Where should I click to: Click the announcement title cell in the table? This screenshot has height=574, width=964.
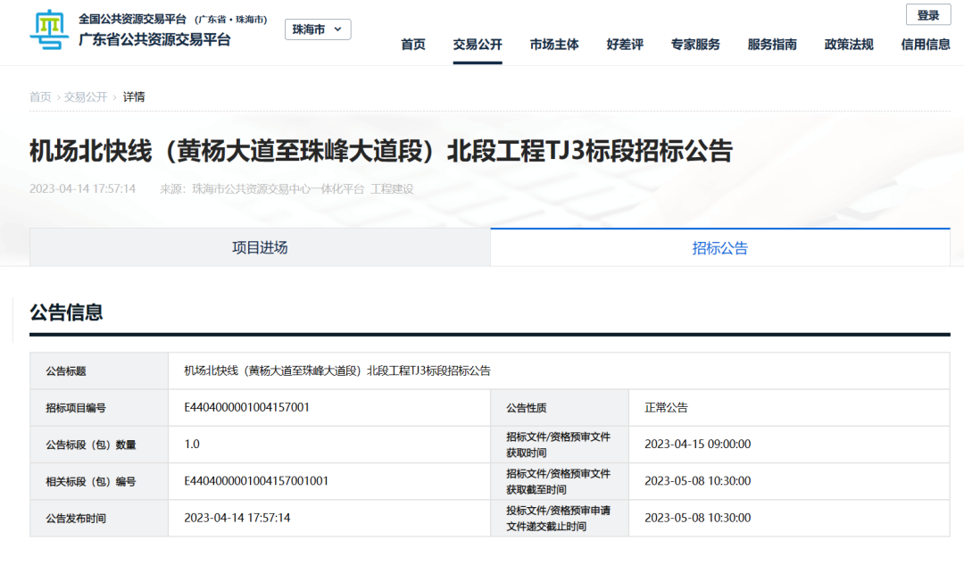point(337,370)
